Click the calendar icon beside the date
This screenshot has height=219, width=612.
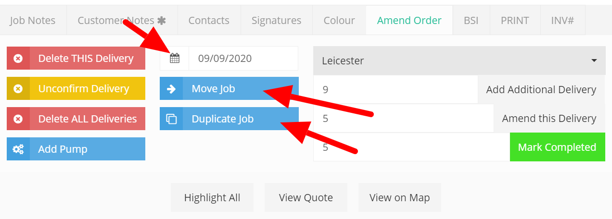(x=175, y=59)
